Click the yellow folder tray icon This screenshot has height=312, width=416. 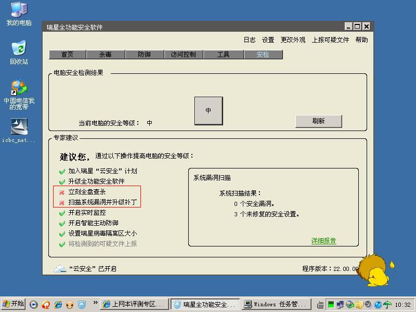(x=359, y=304)
